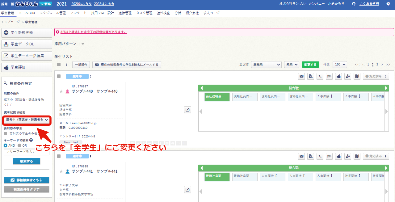Open the 登録順 sort order dropdown

tap(266, 65)
